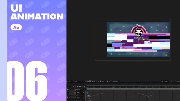Image resolution: width=180 pixels, height=101 pixels.
Task: Toggle the hide shy layers icon
Action: pos(78,87)
